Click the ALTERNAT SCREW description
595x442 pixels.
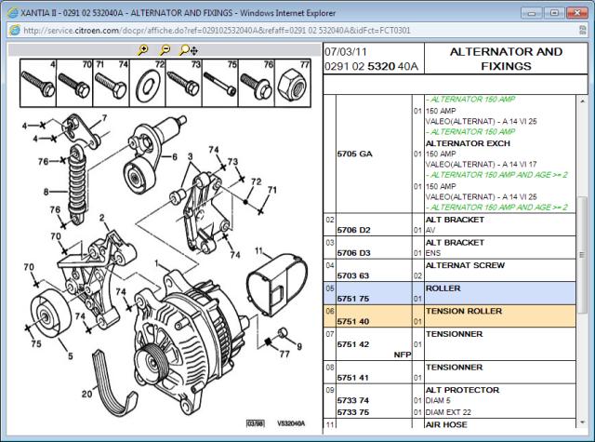click(x=465, y=265)
